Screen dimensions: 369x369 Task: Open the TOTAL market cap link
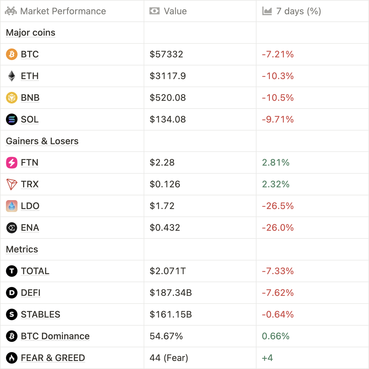pos(35,271)
